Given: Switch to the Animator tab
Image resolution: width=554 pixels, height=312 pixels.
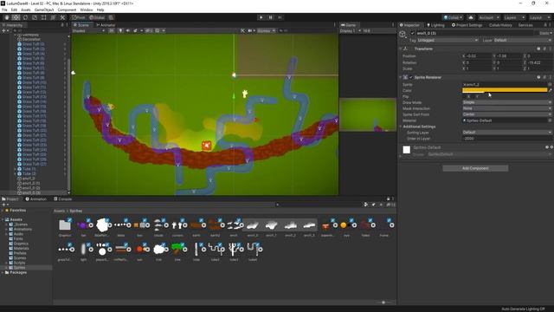Looking at the screenshot, I should pos(106,25).
